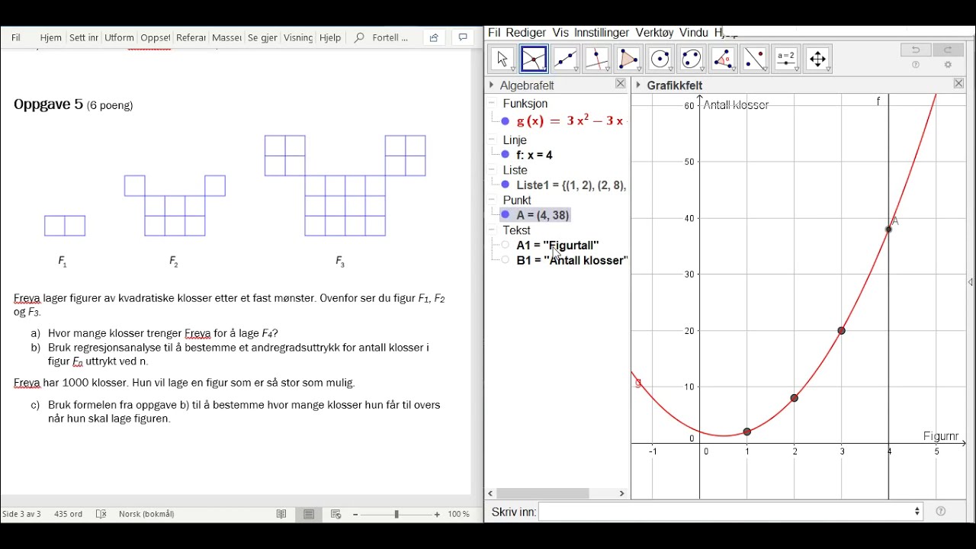Viewport: 976px width, 549px height.
Task: Open the Verktøy menu
Action: [x=655, y=33]
